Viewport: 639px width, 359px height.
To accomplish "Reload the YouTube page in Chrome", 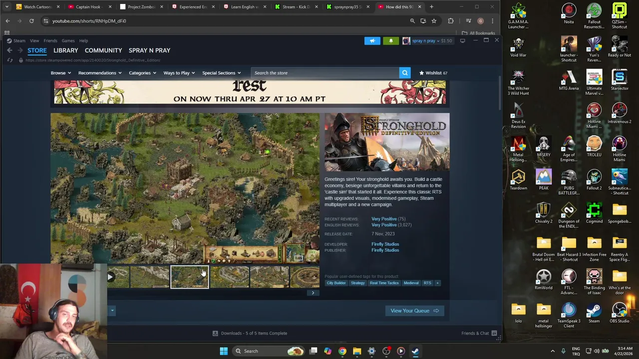I will tap(31, 21).
